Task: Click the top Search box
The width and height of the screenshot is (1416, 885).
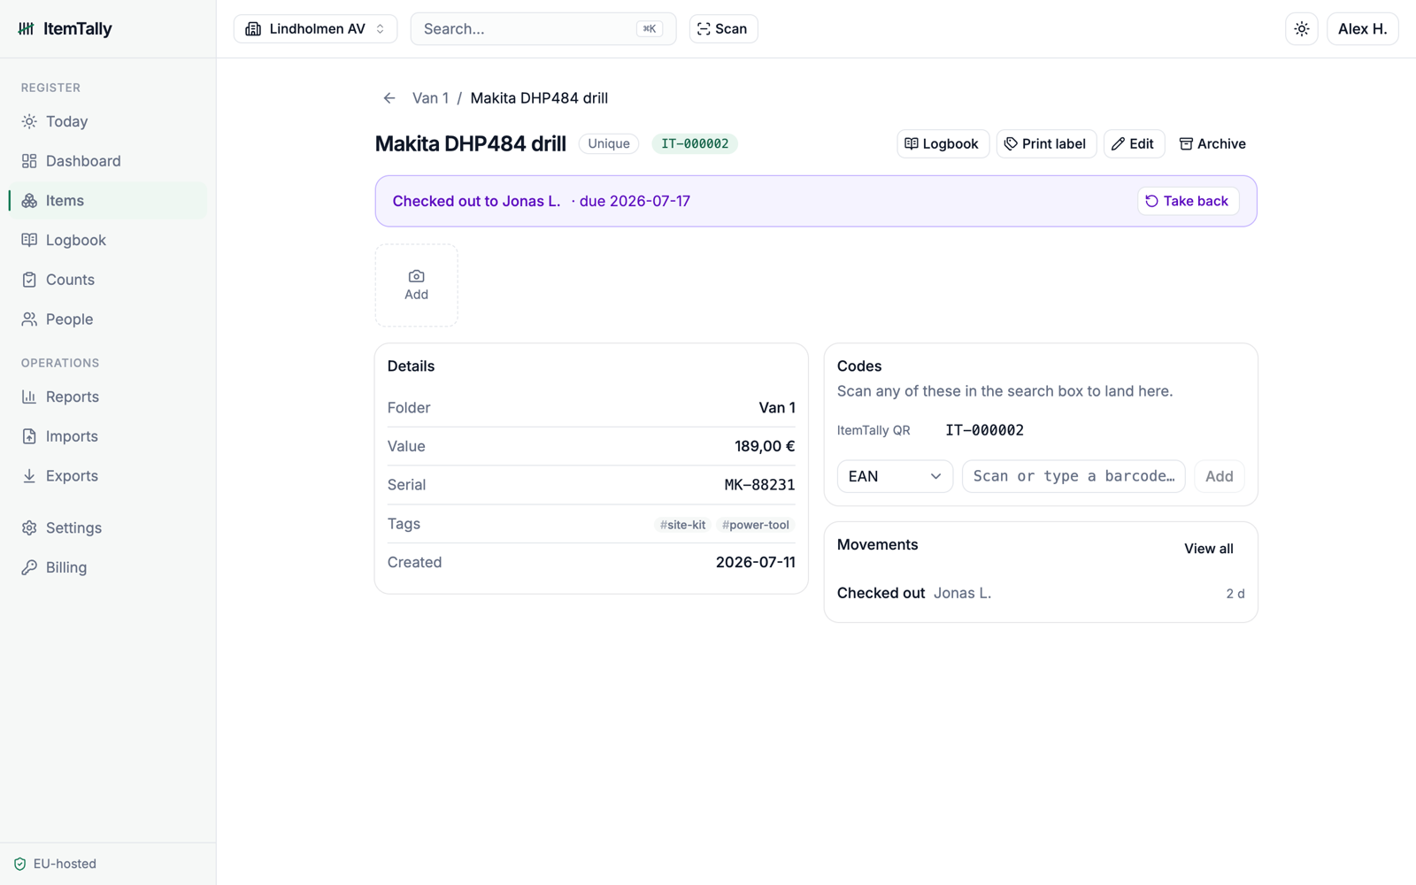Action: pos(543,29)
